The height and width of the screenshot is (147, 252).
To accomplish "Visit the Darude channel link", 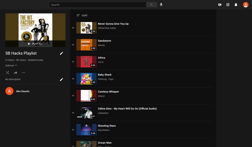I will pyautogui.click(x=101, y=45).
